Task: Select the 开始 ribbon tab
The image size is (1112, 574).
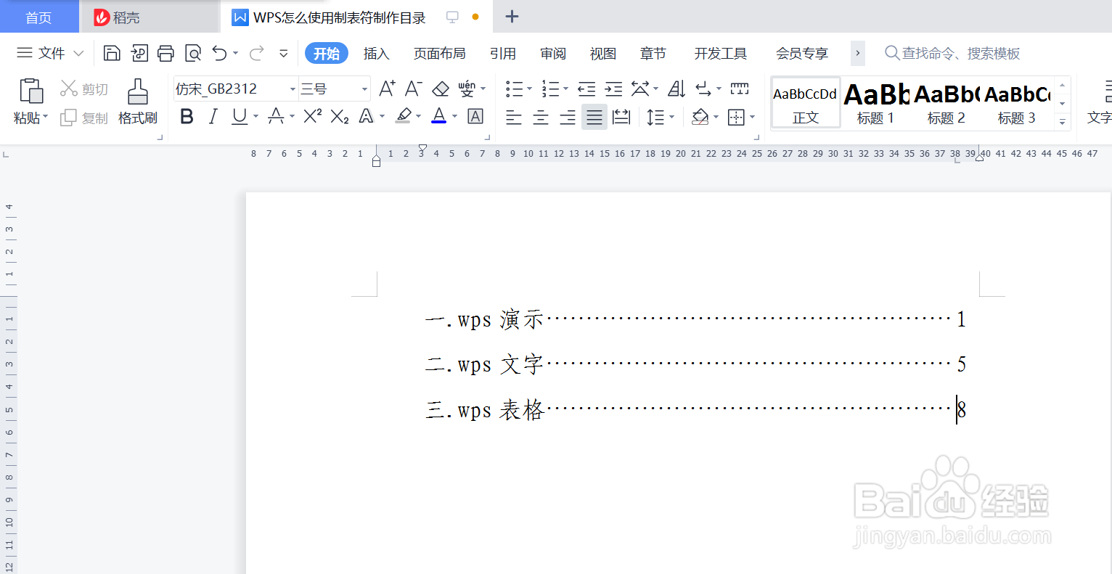Action: tap(327, 54)
